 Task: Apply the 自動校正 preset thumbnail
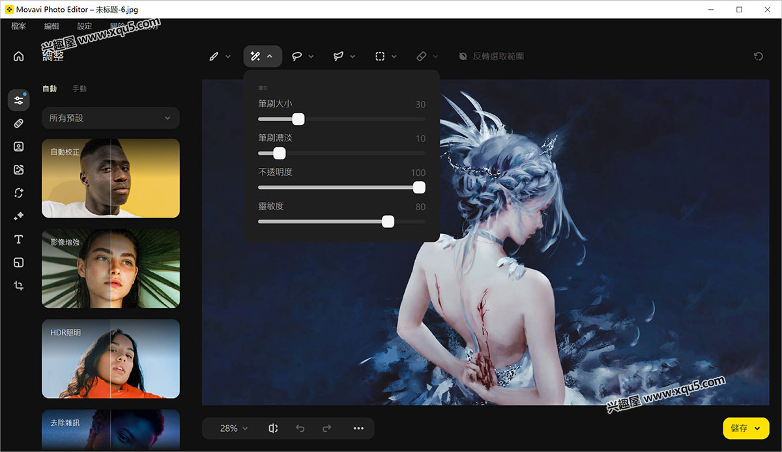point(111,178)
